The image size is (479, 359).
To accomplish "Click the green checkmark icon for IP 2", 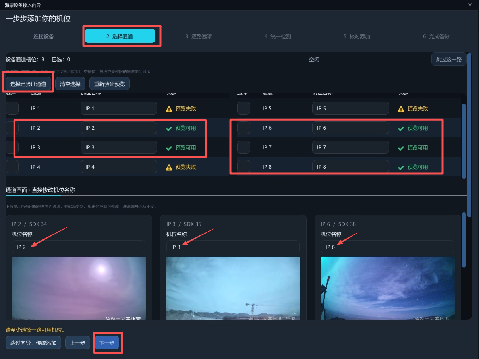I will [169, 128].
